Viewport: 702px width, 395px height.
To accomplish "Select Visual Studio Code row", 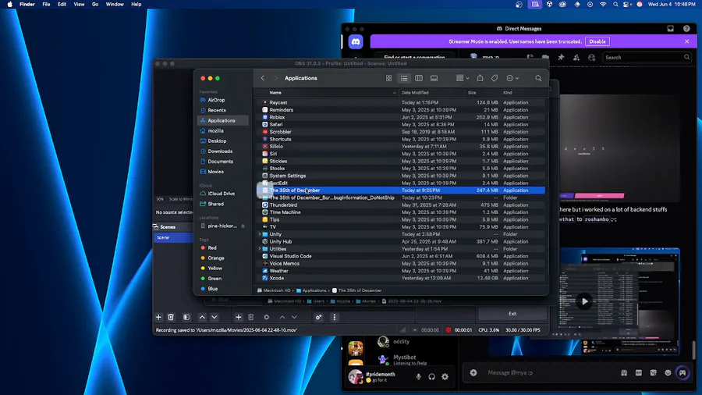I will point(401,256).
